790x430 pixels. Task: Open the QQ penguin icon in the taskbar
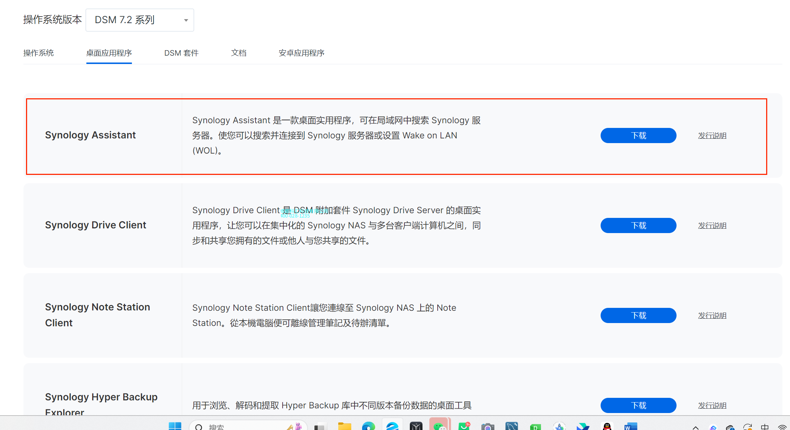click(607, 426)
